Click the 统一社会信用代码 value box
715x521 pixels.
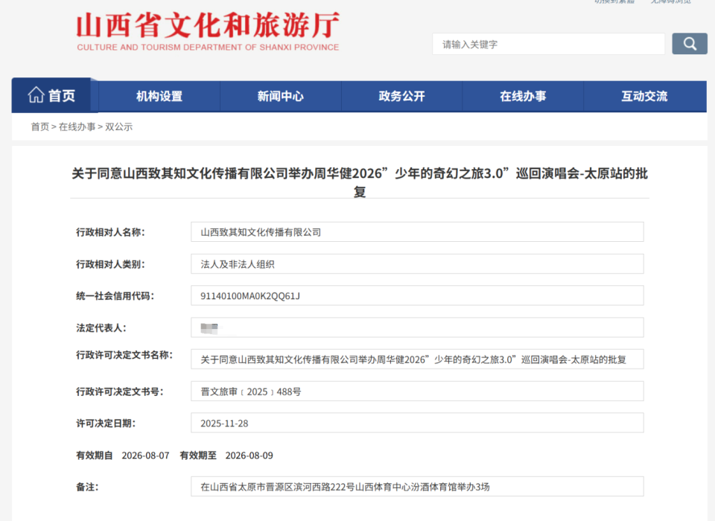(x=417, y=295)
